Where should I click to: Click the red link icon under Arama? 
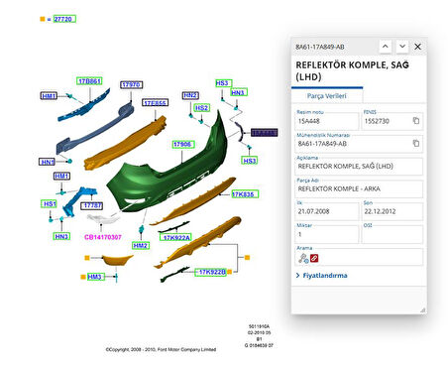(314, 258)
